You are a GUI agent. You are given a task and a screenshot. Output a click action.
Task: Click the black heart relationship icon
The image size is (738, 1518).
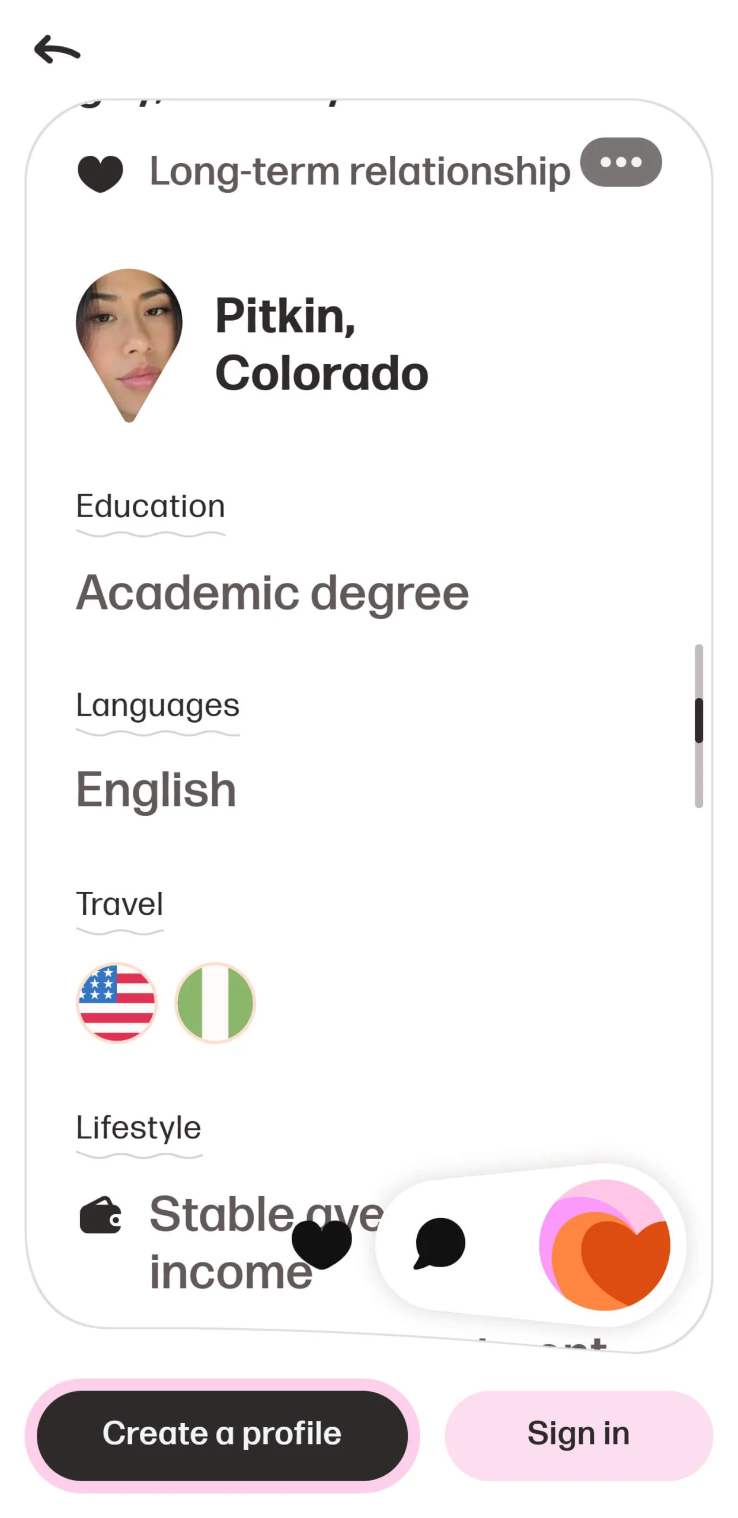[100, 173]
